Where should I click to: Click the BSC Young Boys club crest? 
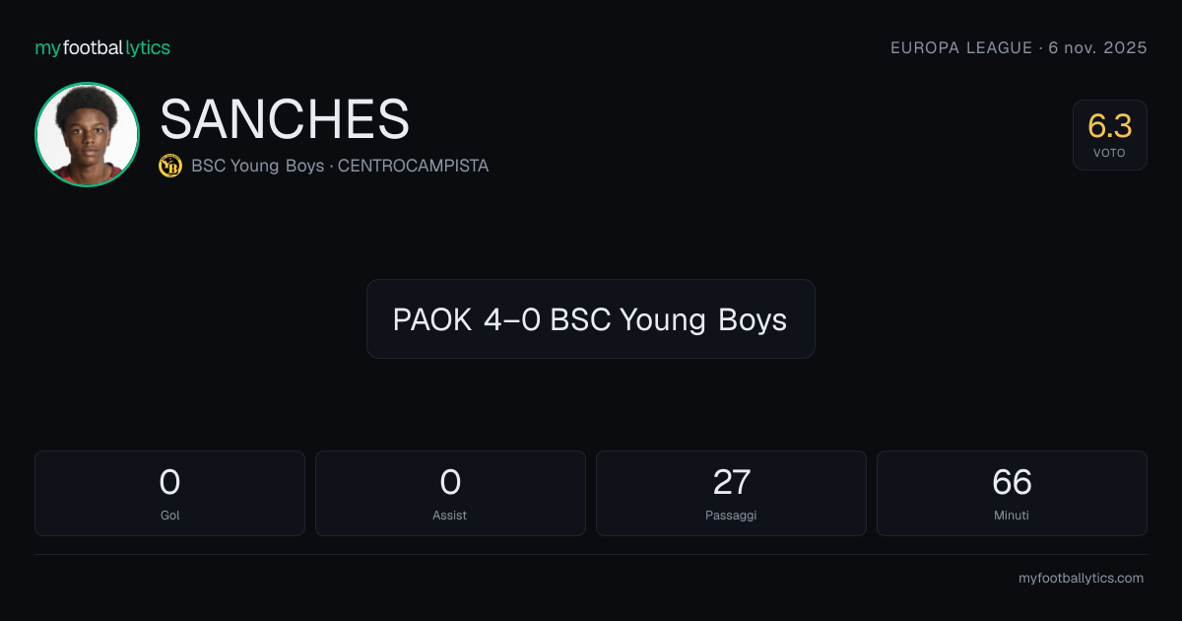pyautogui.click(x=169, y=166)
